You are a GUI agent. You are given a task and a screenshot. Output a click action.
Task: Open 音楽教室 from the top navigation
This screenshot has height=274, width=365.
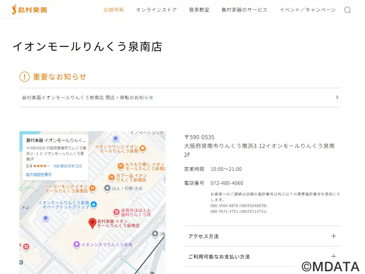pos(199,10)
